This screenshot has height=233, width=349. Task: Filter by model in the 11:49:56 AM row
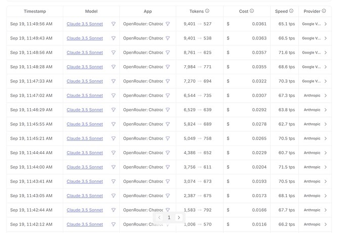(113, 24)
